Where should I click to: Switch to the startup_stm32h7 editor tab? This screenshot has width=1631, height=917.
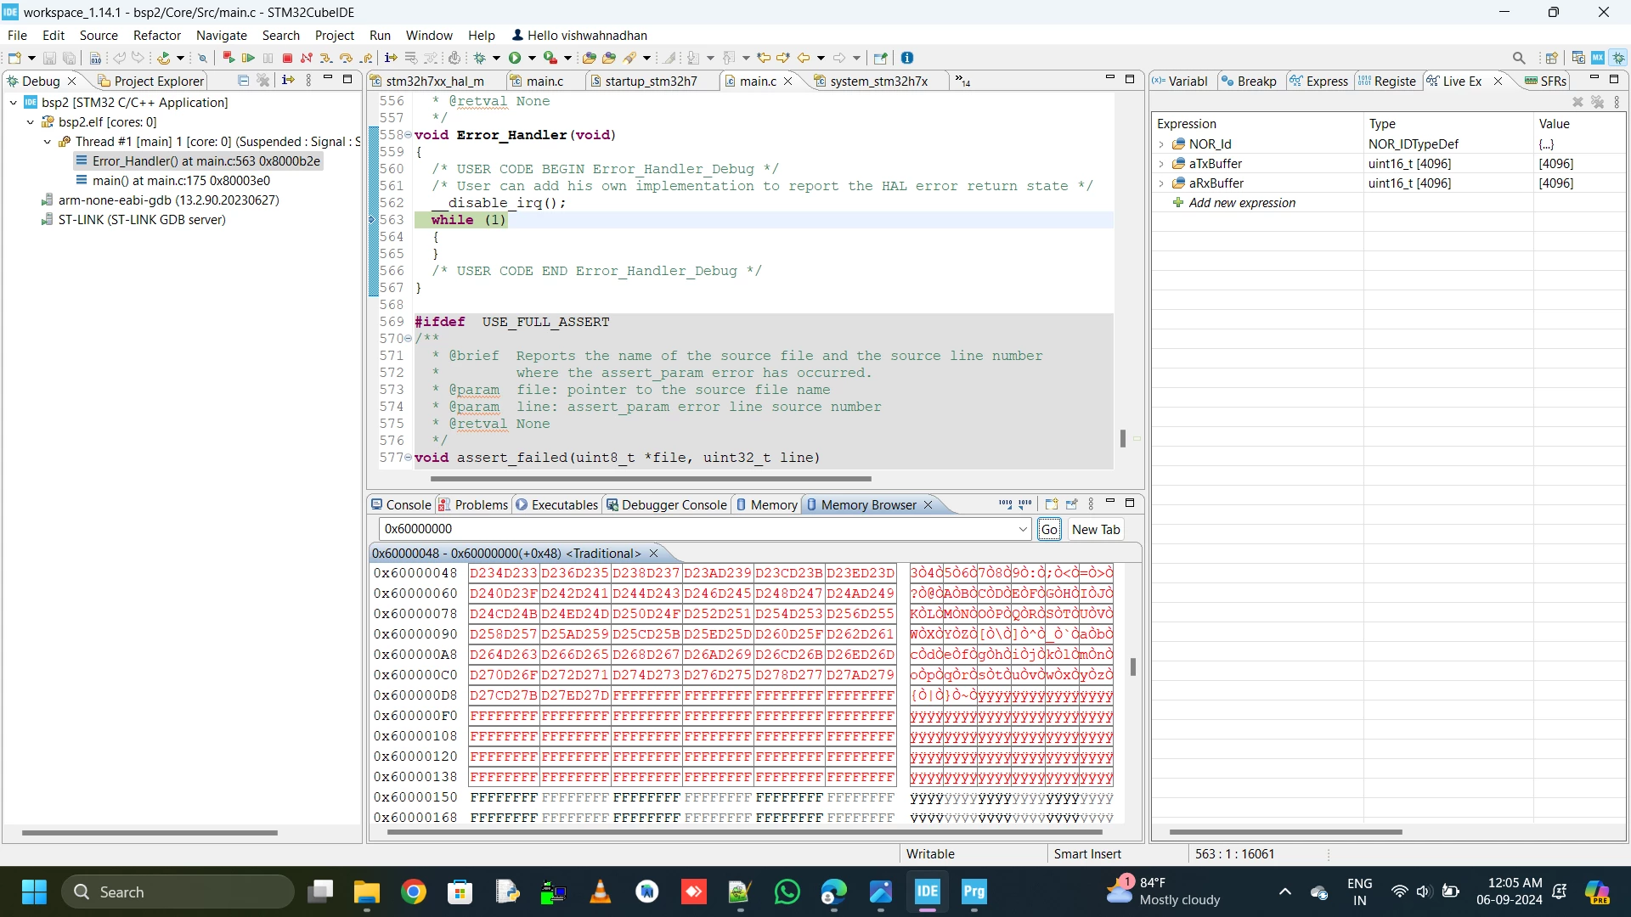pos(651,81)
